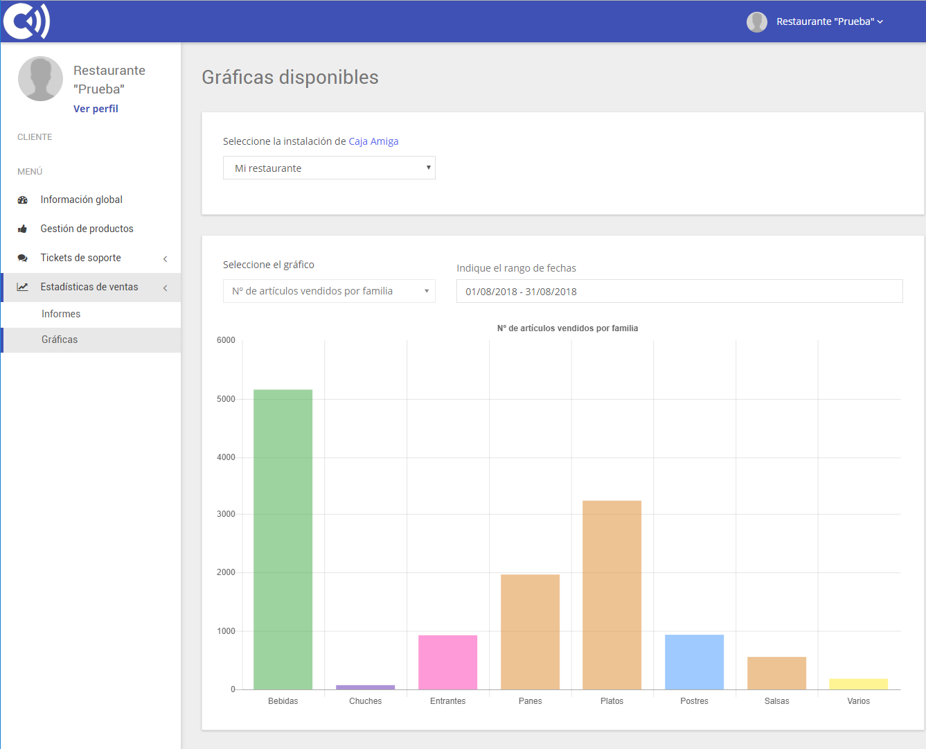Collapse the Estadísticas de ventas chevron

(x=165, y=288)
